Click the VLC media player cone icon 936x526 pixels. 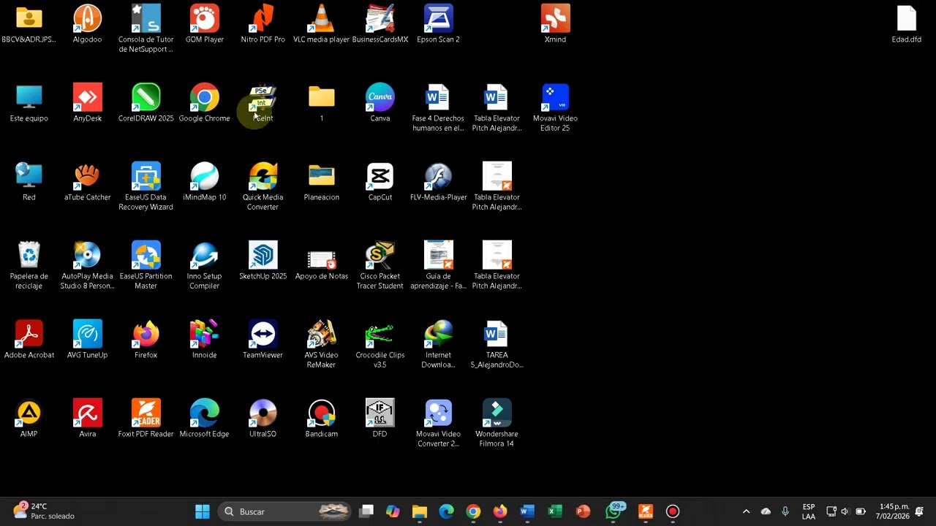click(321, 18)
